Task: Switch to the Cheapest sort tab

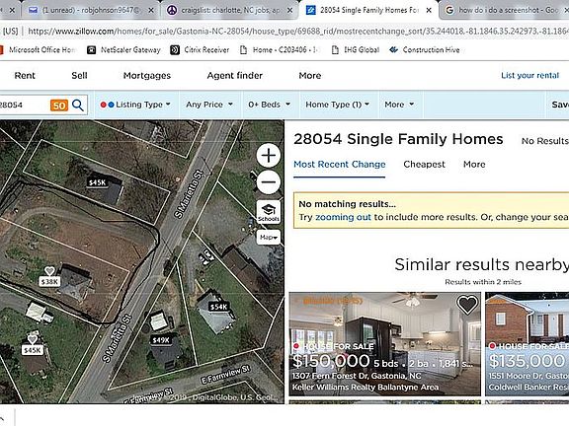Action: coord(424,164)
